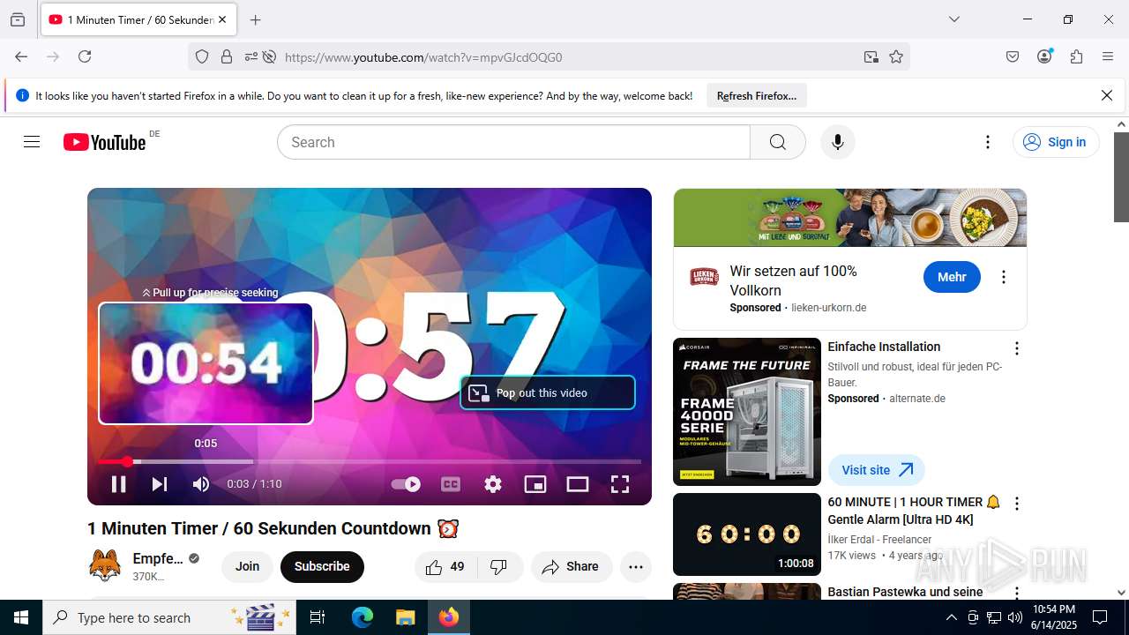Switch to theater mode
The image size is (1129, 635).
point(578,484)
